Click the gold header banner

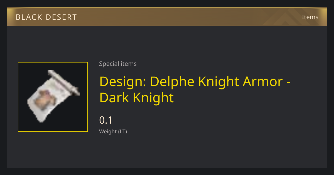(x=167, y=17)
